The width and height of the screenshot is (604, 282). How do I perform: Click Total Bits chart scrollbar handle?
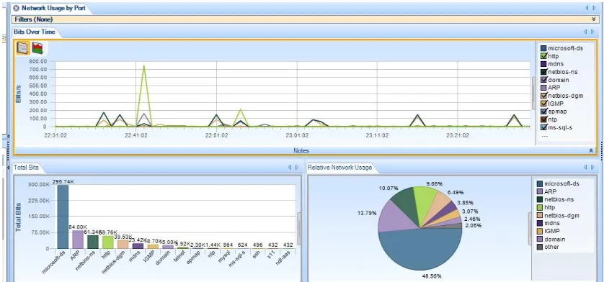pyautogui.click(x=298, y=229)
